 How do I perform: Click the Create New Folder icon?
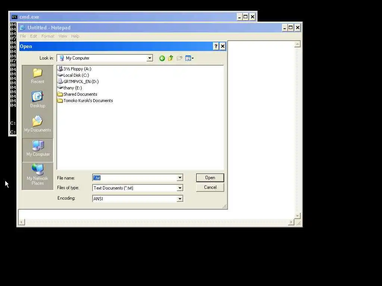179,58
